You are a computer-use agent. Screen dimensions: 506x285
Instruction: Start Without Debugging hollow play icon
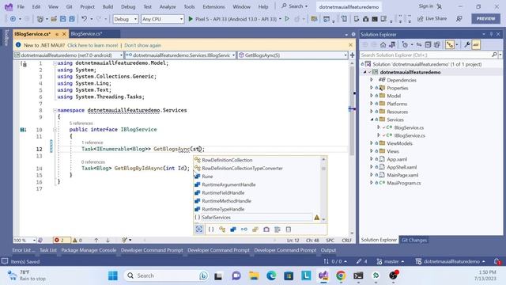[286, 19]
